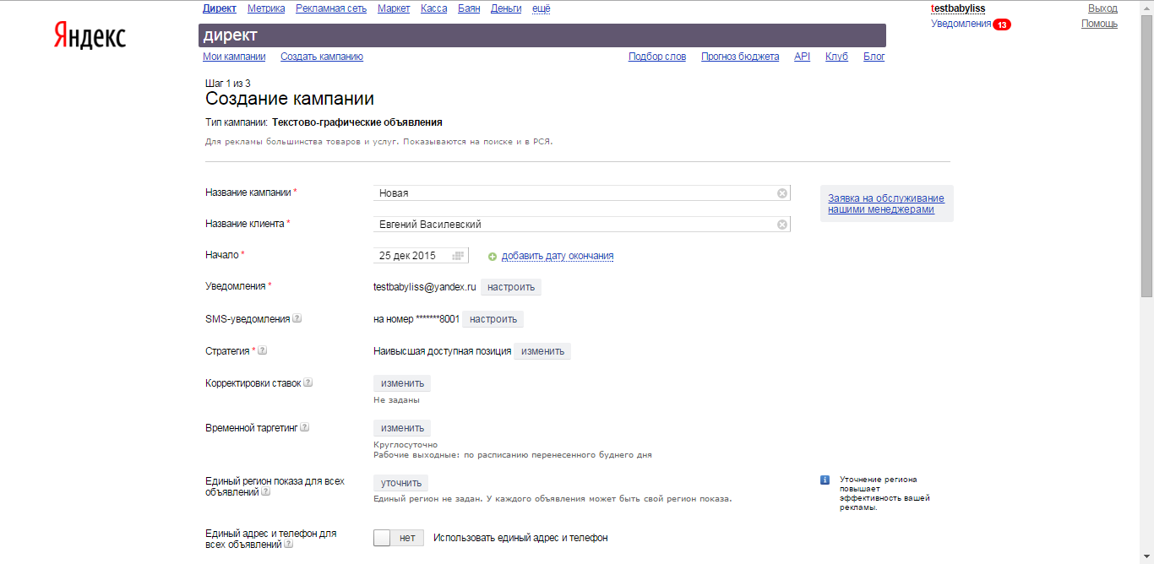Click 'добавить дату окончания' link
The height and width of the screenshot is (564, 1154).
pyautogui.click(x=558, y=256)
